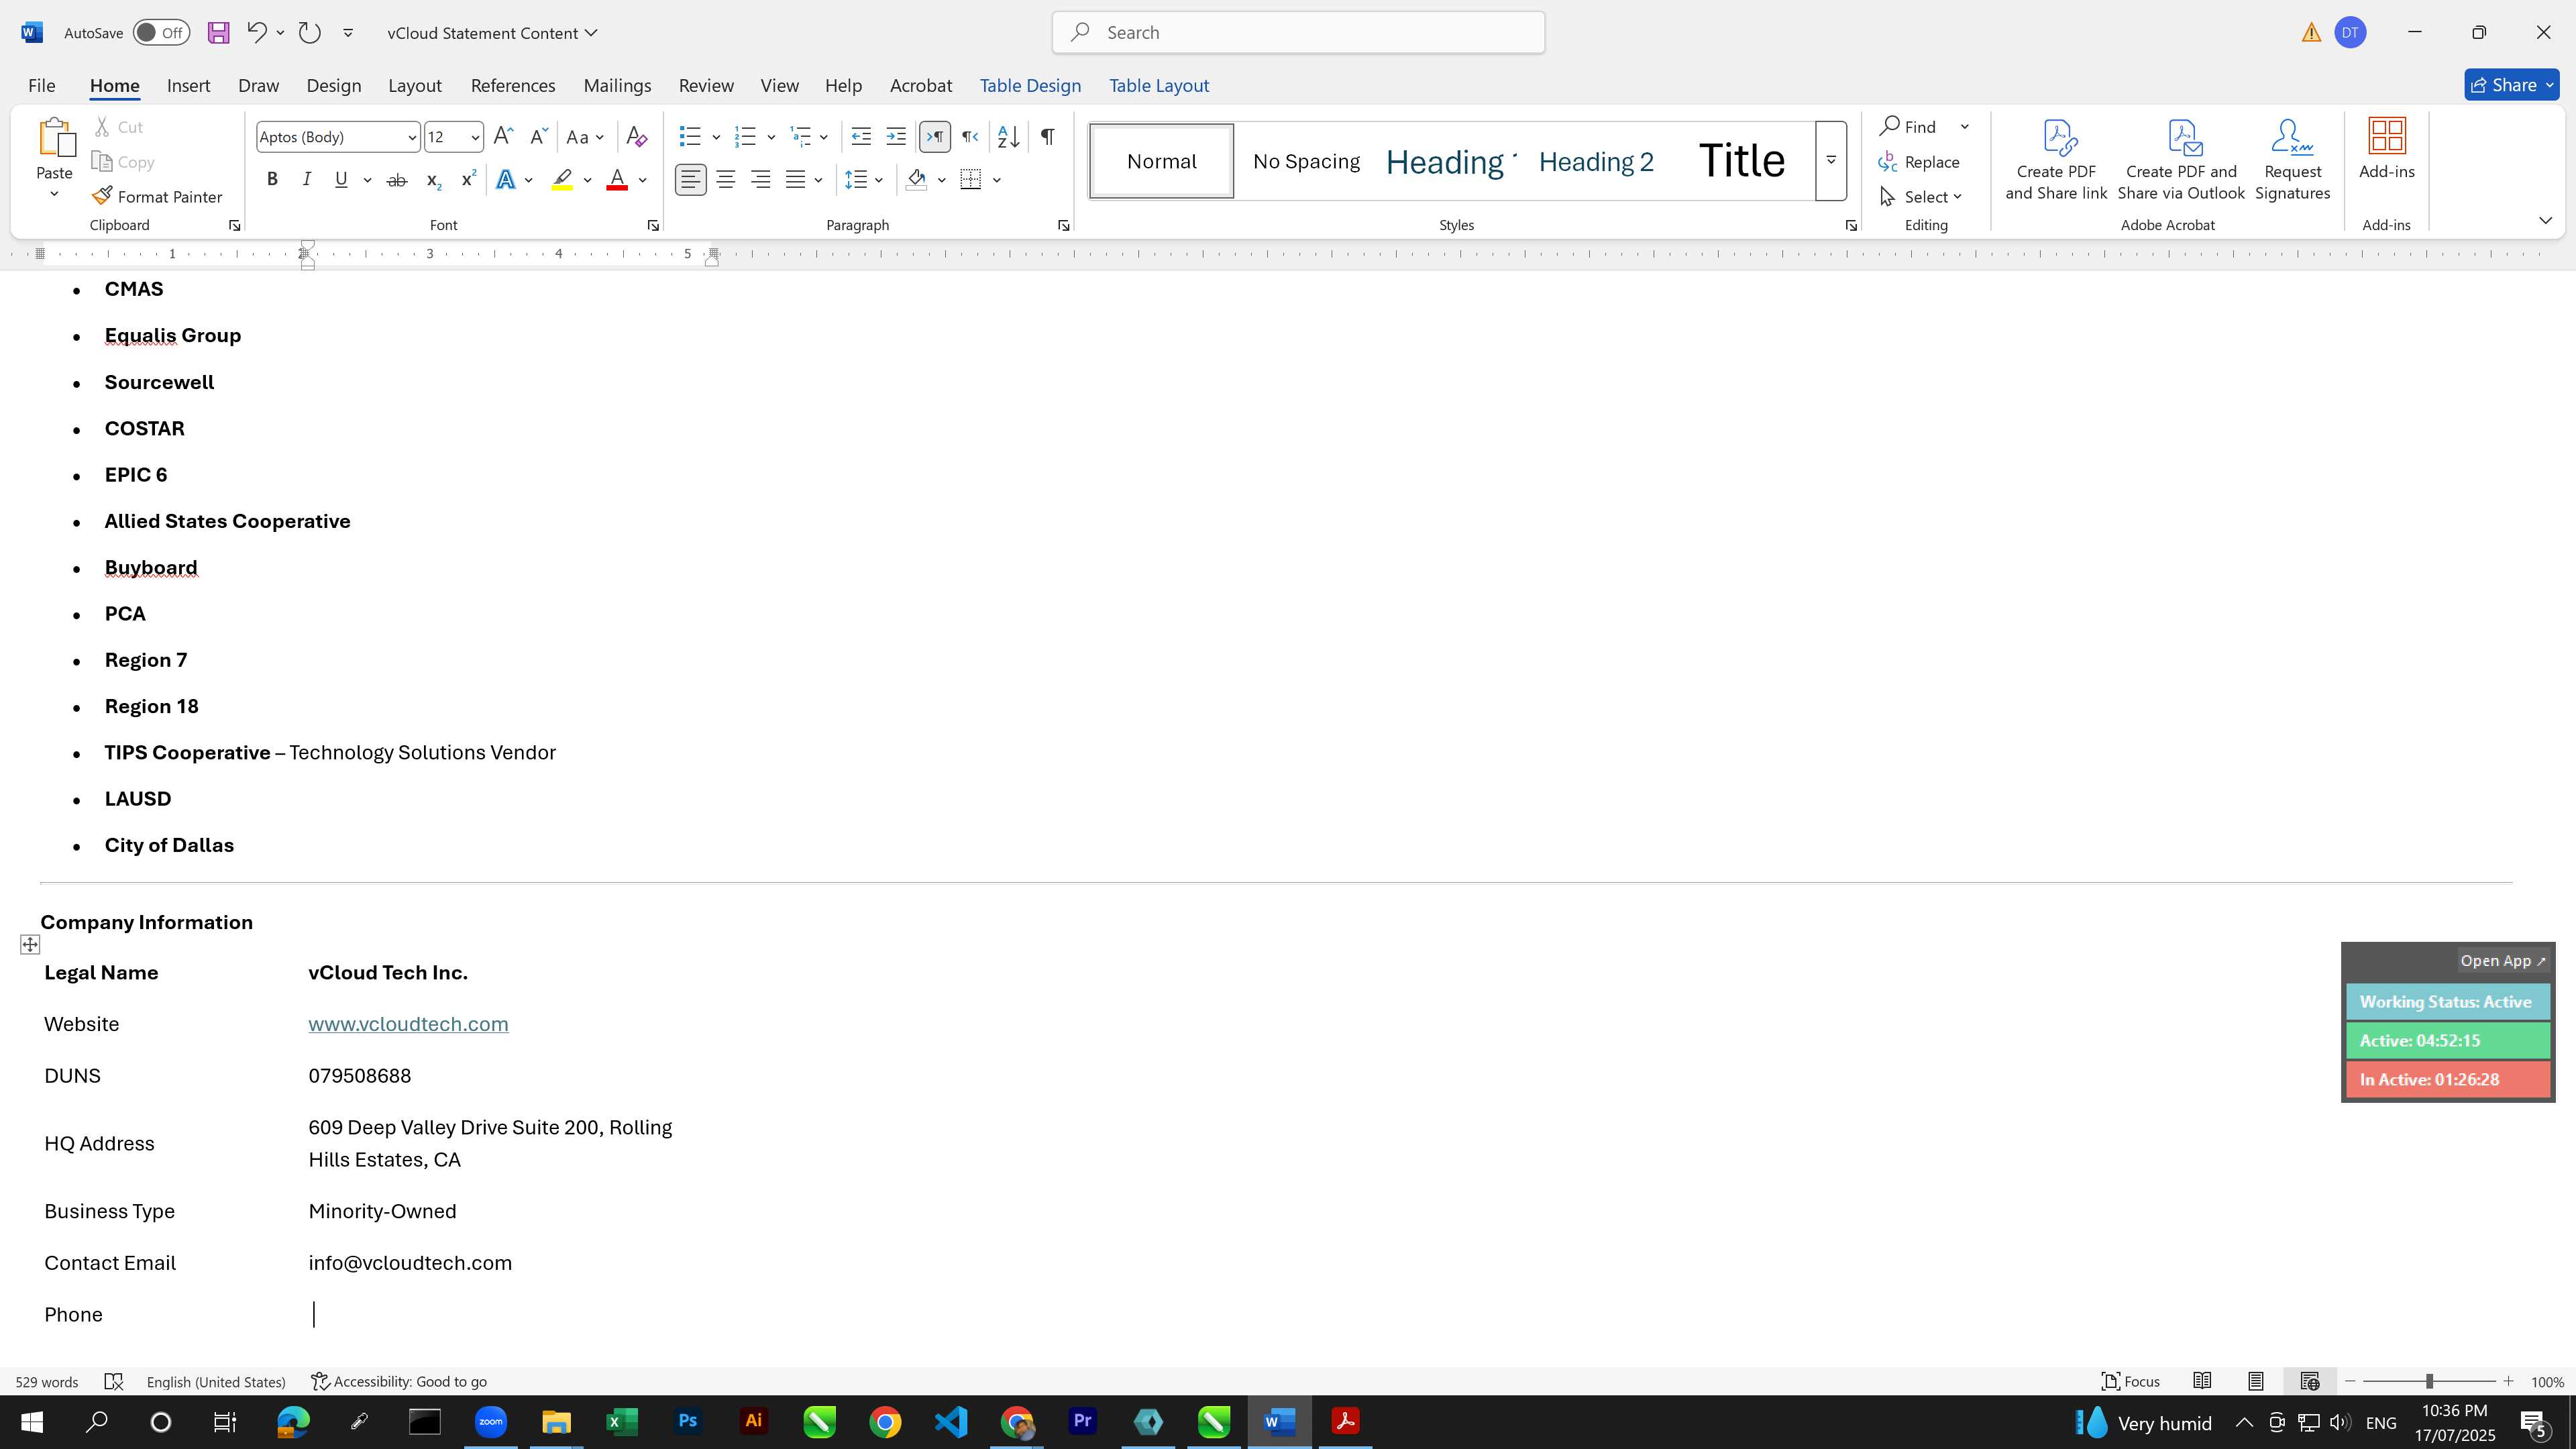Open spelling proofing status icon
Screen dimensions: 2576x1449
click(114, 1382)
